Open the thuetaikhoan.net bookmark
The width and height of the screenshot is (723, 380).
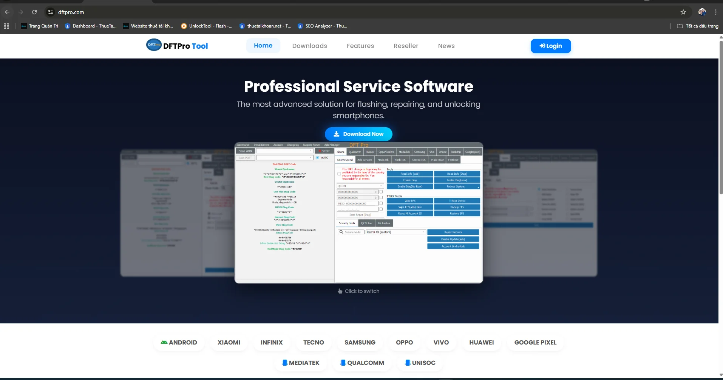pyautogui.click(x=266, y=26)
